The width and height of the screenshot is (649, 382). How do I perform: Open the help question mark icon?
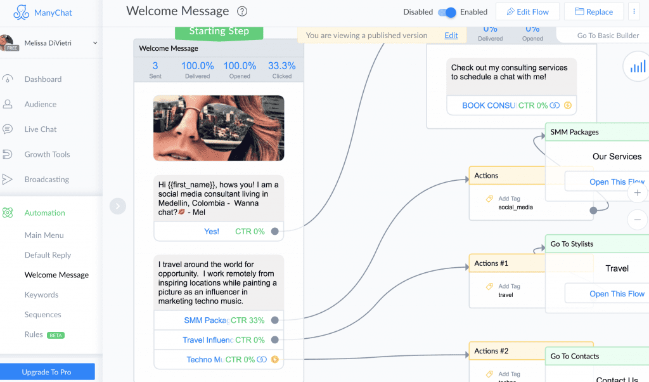[x=242, y=11]
